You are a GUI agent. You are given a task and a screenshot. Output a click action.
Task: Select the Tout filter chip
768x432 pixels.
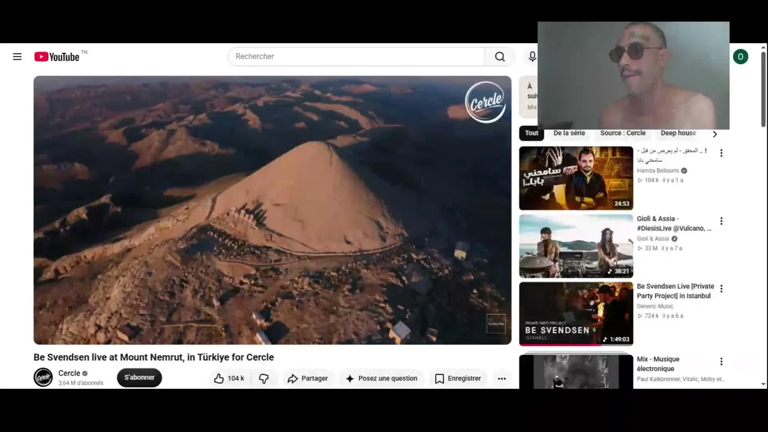tap(532, 133)
